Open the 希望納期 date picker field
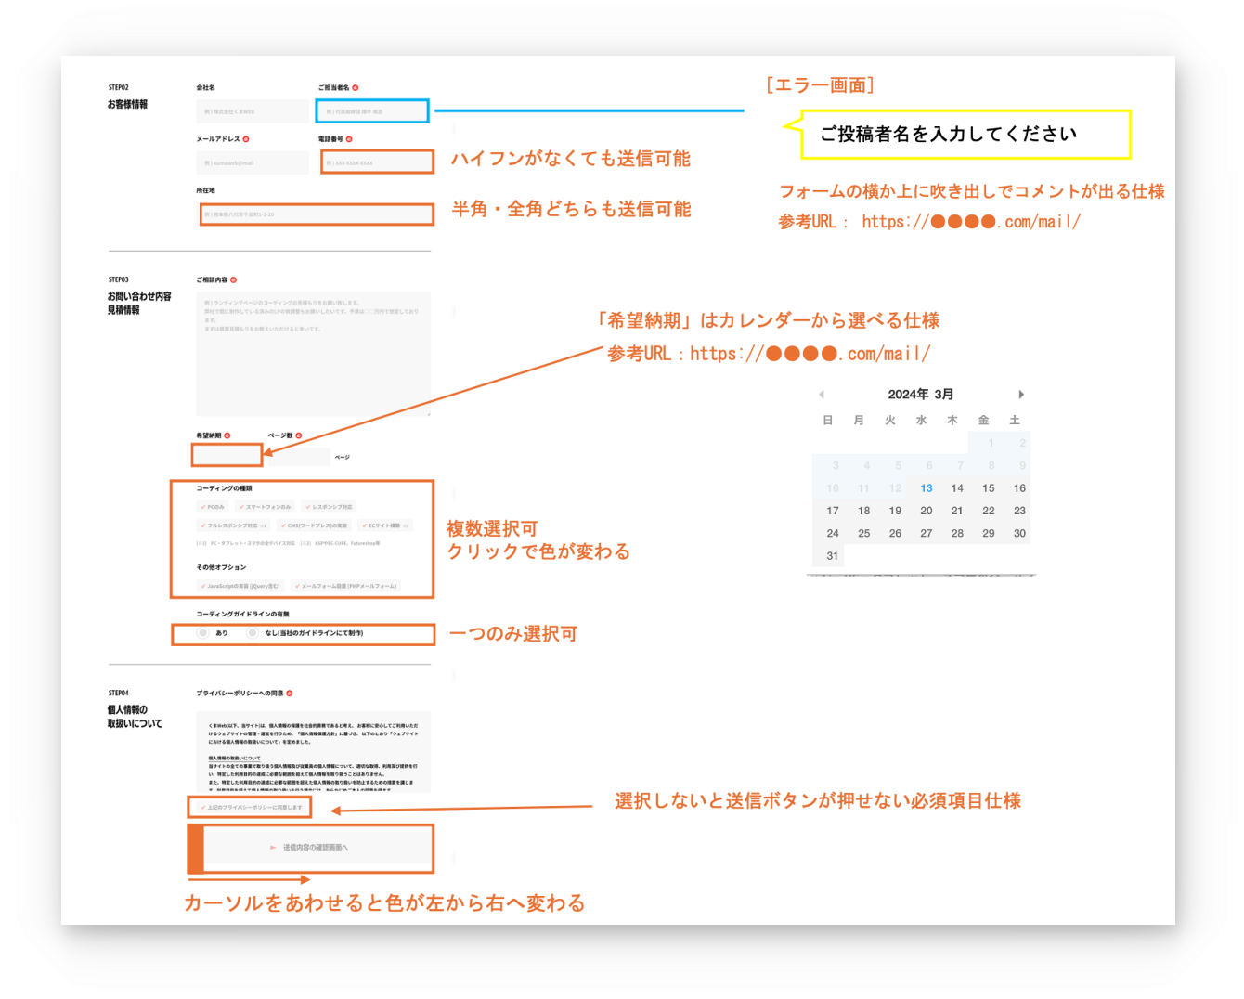1244x999 pixels. tap(227, 455)
